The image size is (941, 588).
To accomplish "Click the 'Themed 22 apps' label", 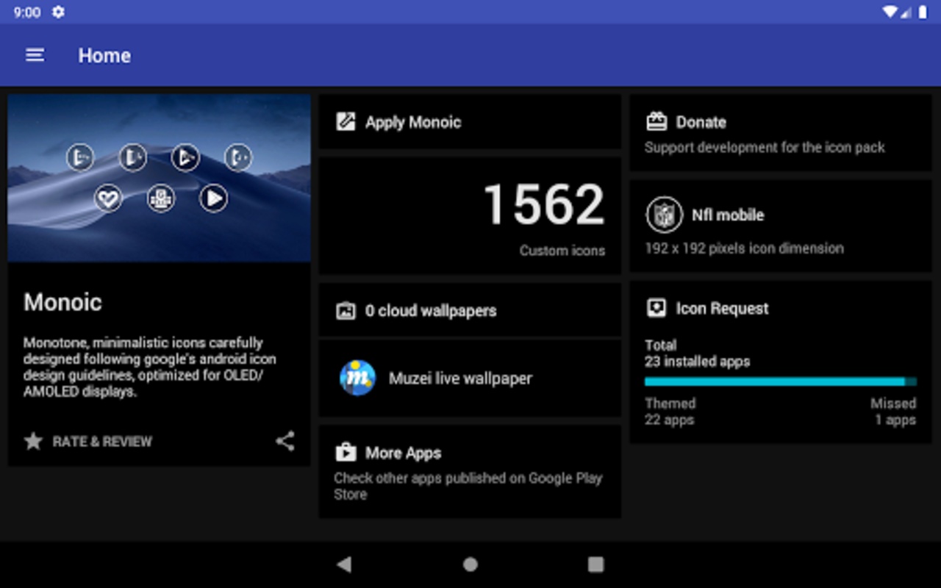I will point(670,412).
